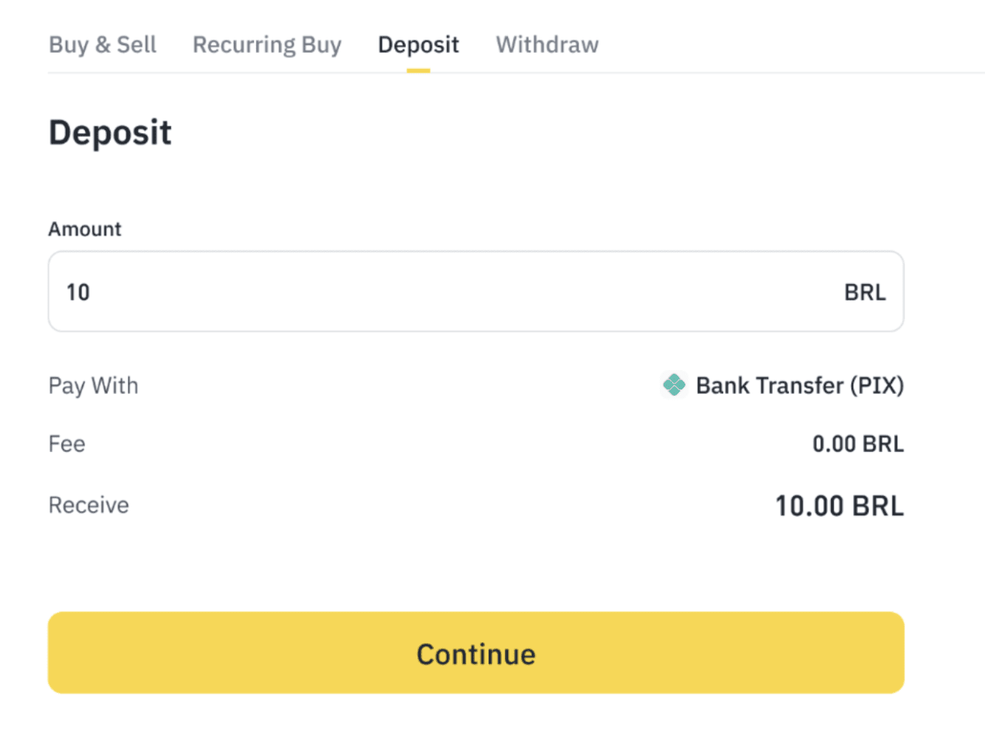
Task: Click the entered number 10 in Amount
Action: [78, 293]
